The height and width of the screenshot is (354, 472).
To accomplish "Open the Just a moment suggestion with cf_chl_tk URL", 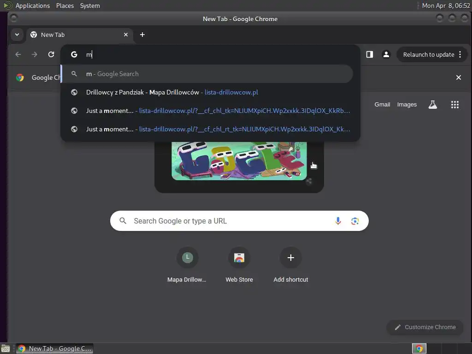I will pyautogui.click(x=207, y=111).
